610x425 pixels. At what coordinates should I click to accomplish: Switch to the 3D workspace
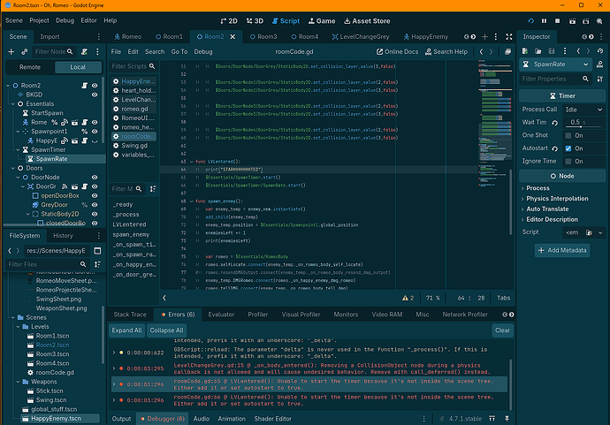pos(255,21)
